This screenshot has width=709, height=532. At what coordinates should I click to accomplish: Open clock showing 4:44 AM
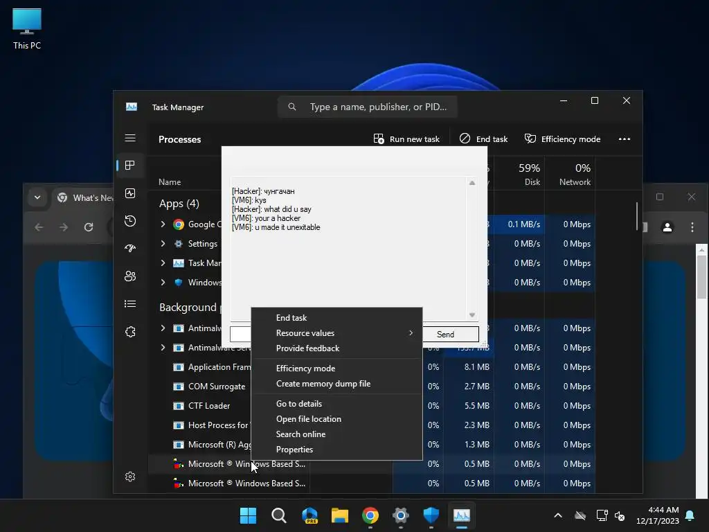point(658,515)
